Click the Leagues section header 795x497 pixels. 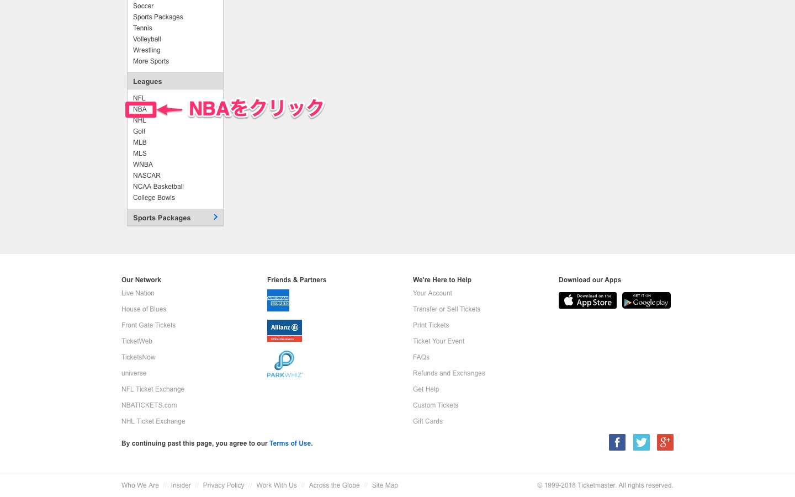[x=175, y=81]
